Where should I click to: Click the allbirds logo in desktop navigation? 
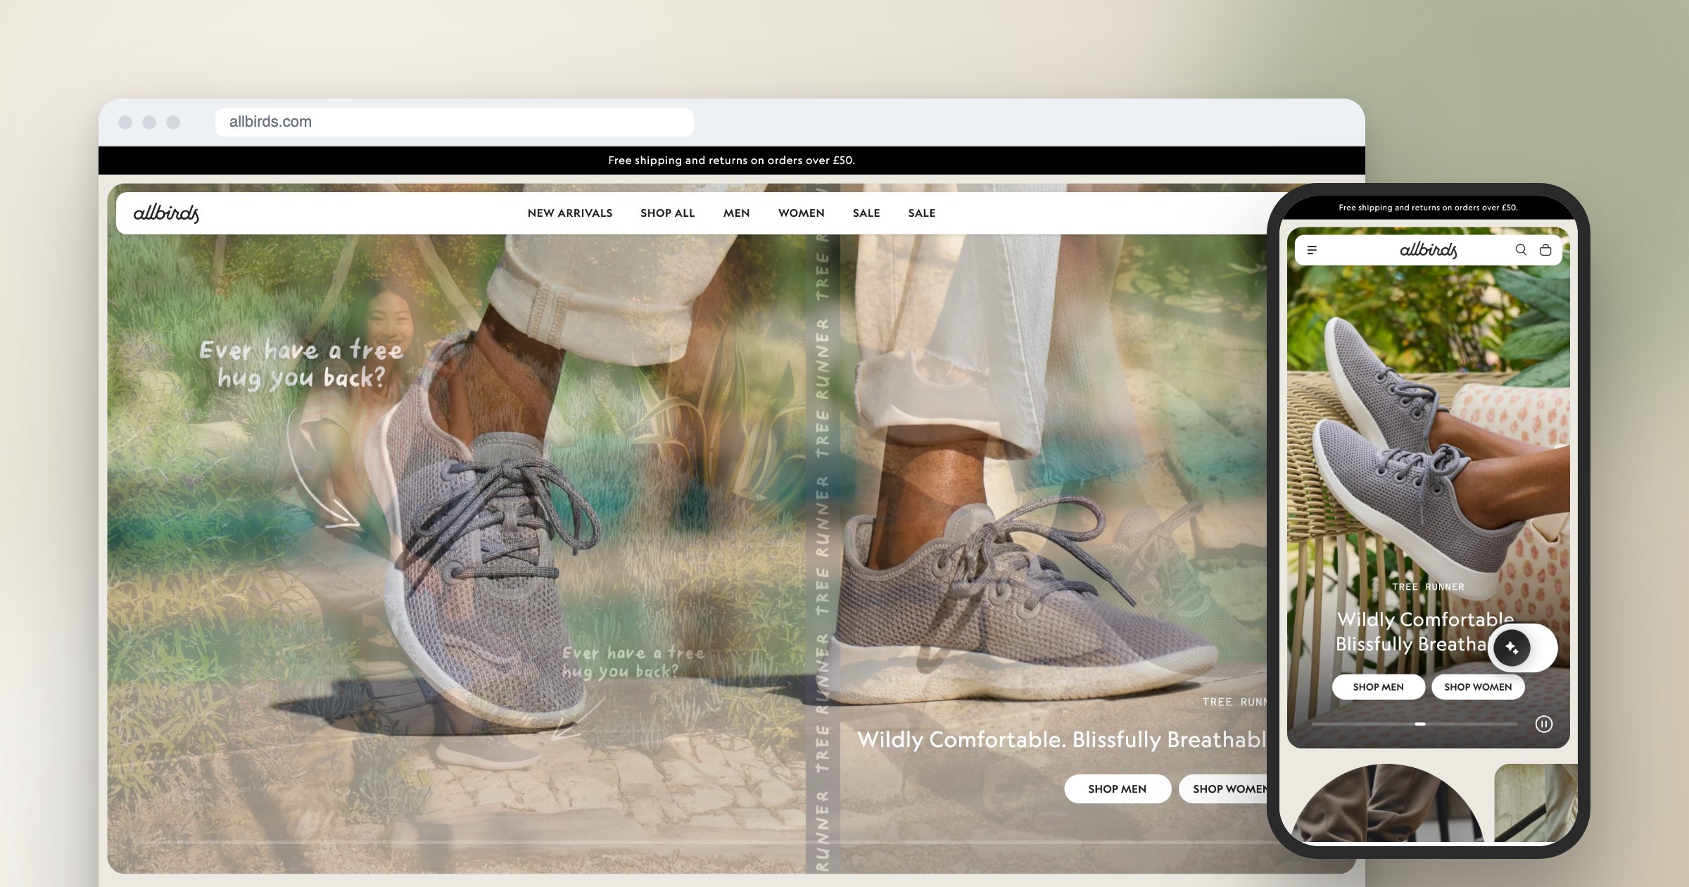coord(166,213)
